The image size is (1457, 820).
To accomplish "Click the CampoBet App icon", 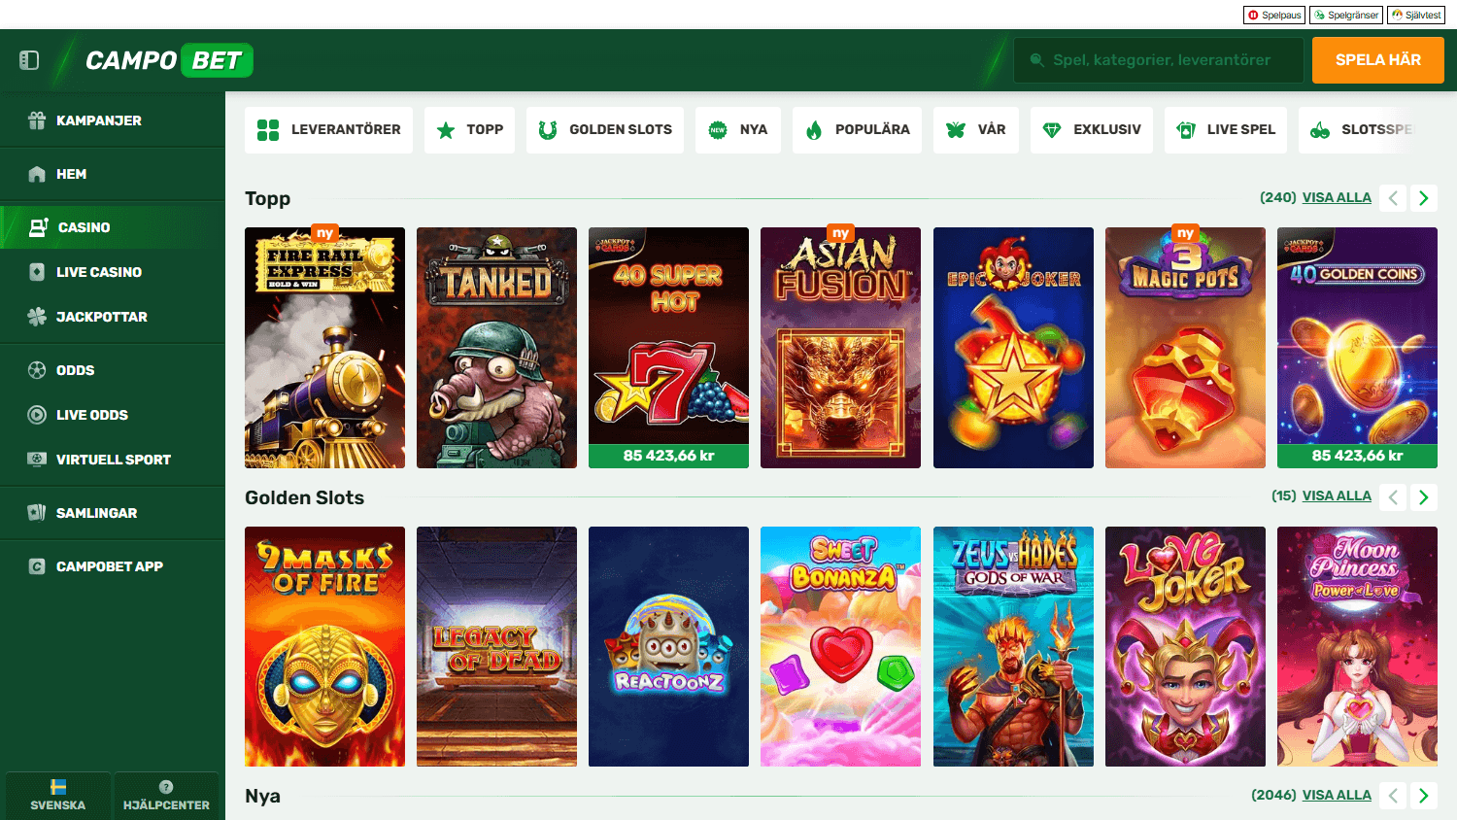I will tap(37, 566).
